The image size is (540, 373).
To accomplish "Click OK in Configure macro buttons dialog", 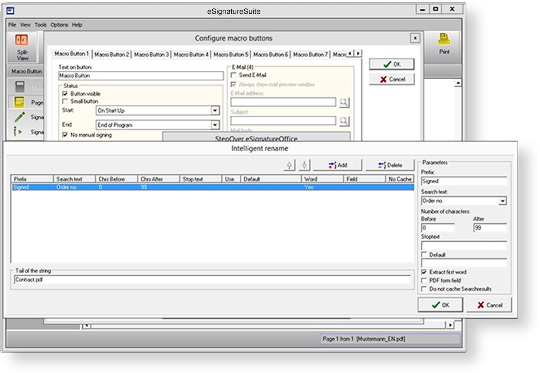I will point(392,64).
